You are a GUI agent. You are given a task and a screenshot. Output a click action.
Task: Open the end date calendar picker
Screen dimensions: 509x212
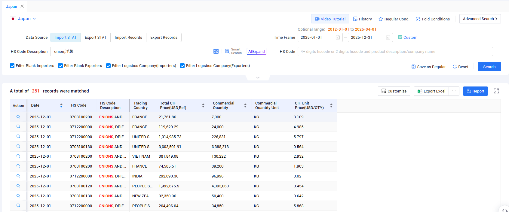point(388,38)
